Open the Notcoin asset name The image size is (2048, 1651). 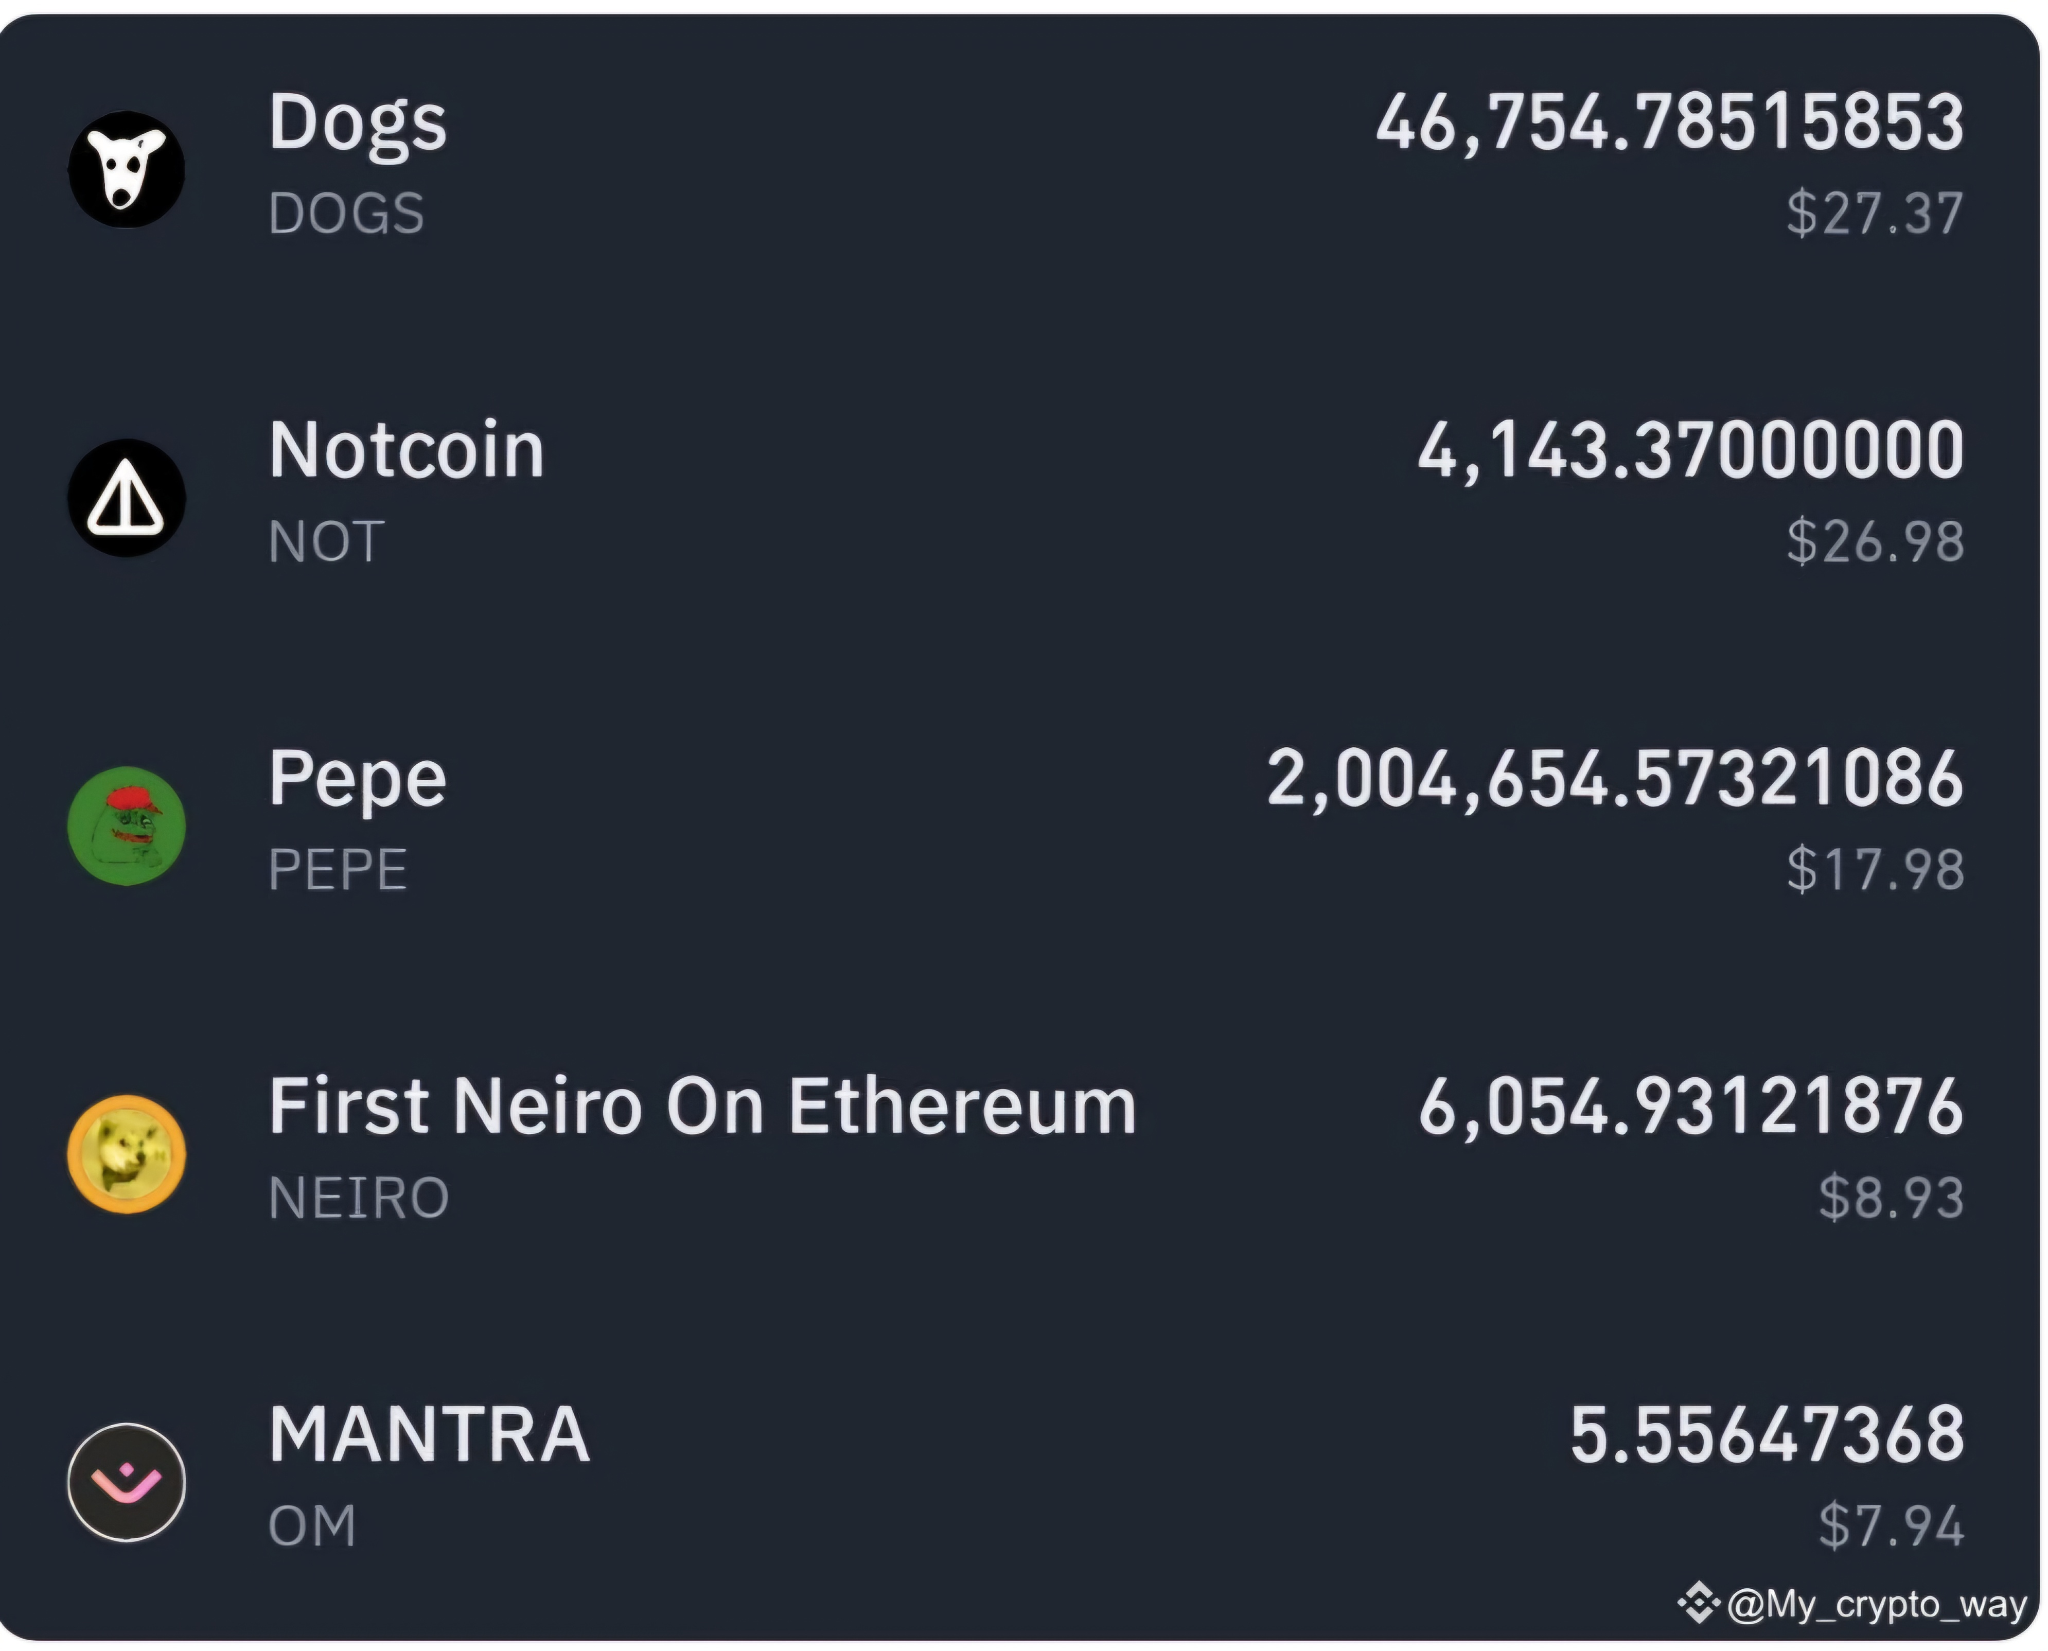(406, 450)
